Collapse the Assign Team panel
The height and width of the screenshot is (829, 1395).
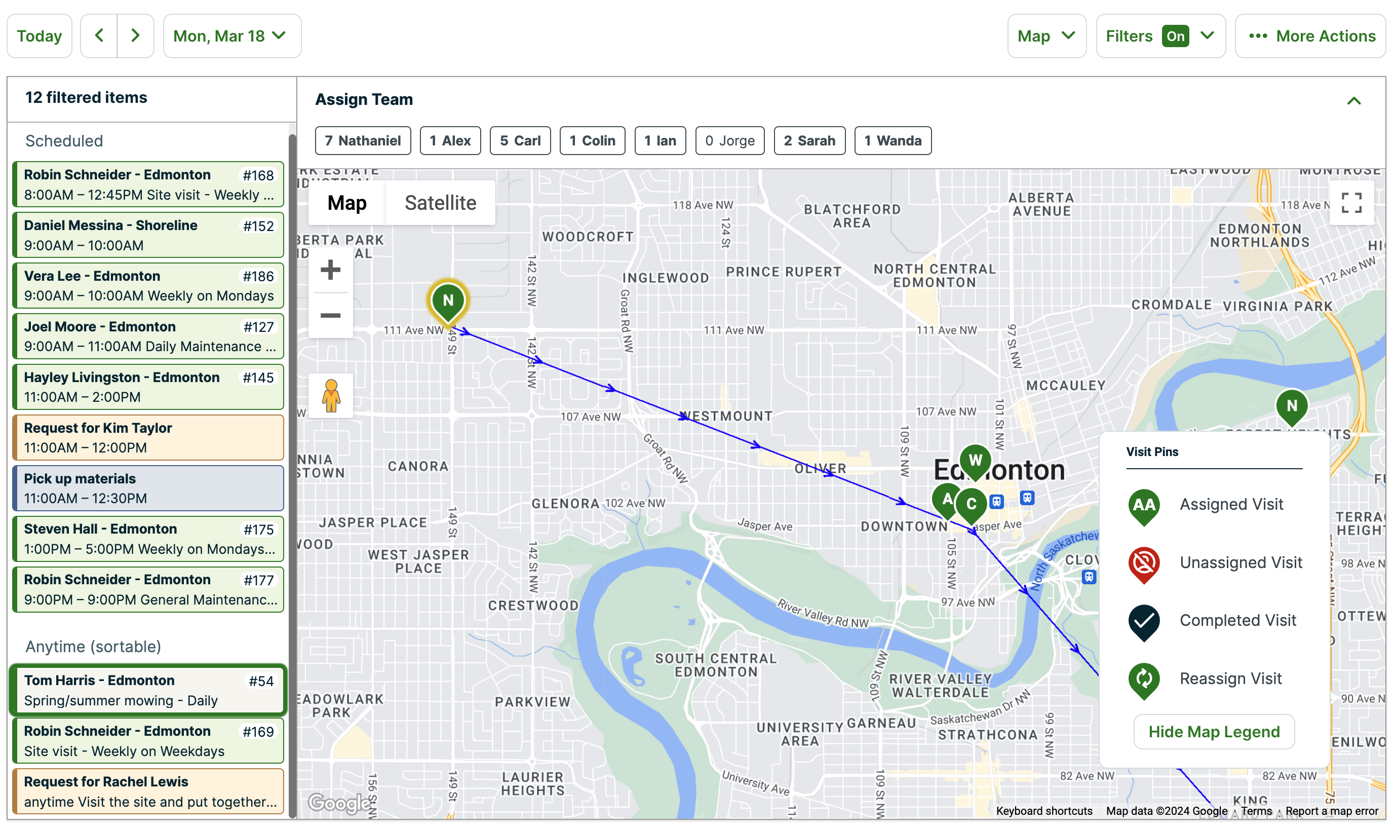coord(1353,100)
